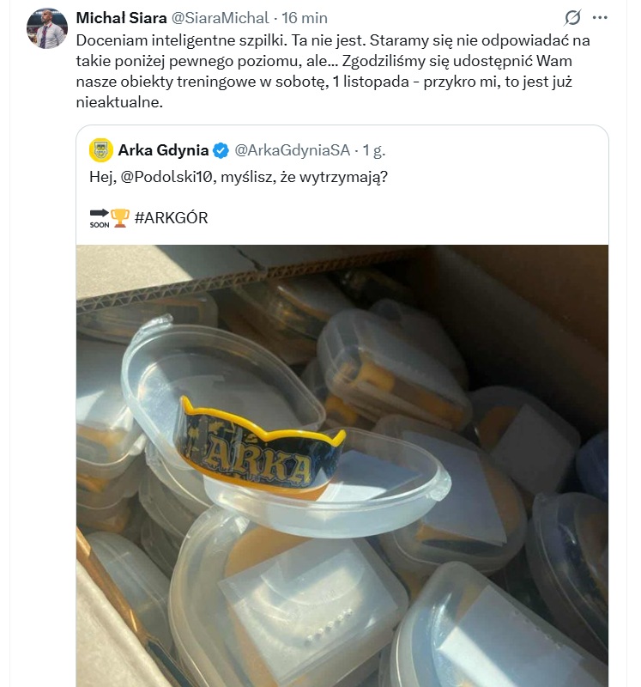Click the blue verified badge
This screenshot has height=687, width=641.
[221, 151]
